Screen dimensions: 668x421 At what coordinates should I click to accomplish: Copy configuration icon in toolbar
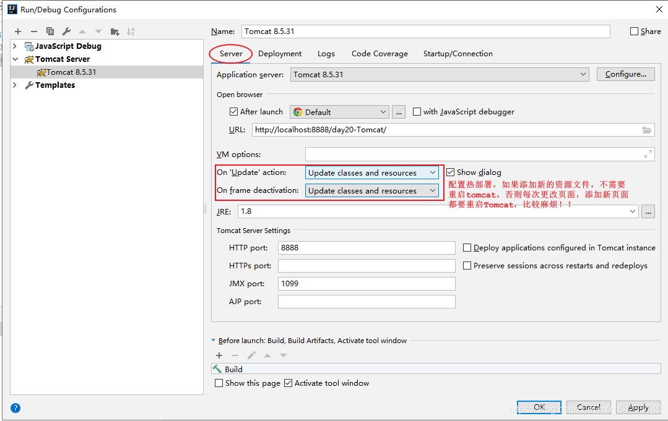click(50, 32)
